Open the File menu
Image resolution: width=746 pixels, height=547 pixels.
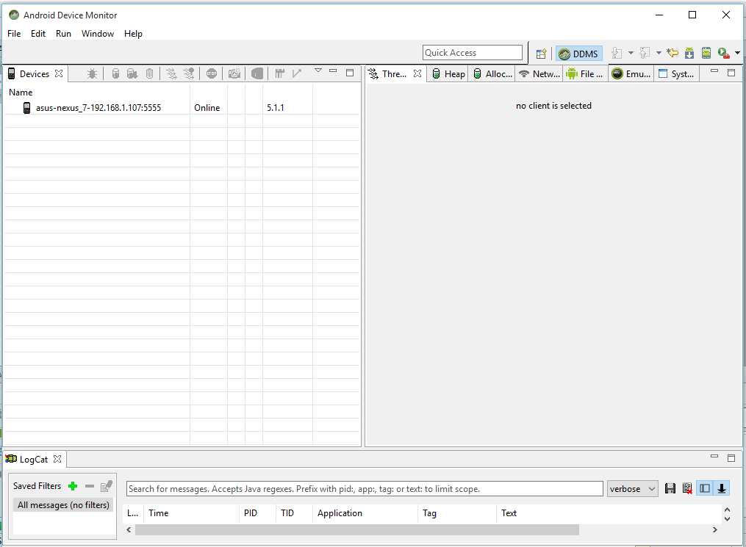coord(14,34)
